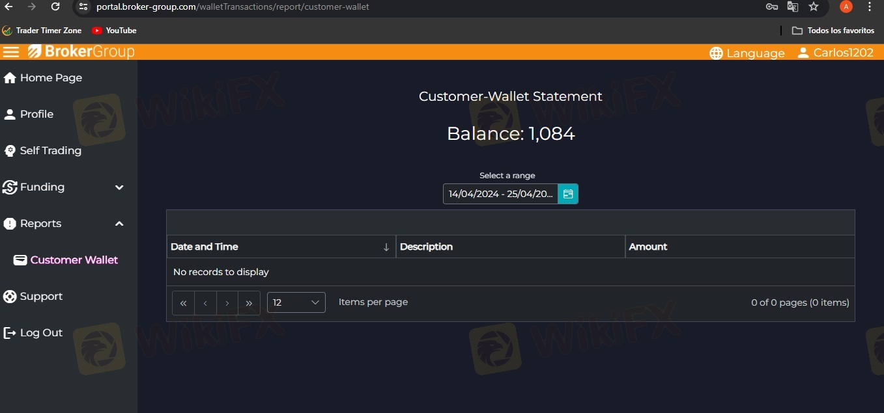Image resolution: width=884 pixels, height=413 pixels.
Task: Open the Support page
Action: 41,297
